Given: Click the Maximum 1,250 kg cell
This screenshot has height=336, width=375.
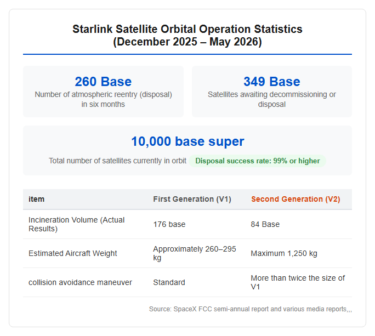Looking at the screenshot, I should [284, 253].
